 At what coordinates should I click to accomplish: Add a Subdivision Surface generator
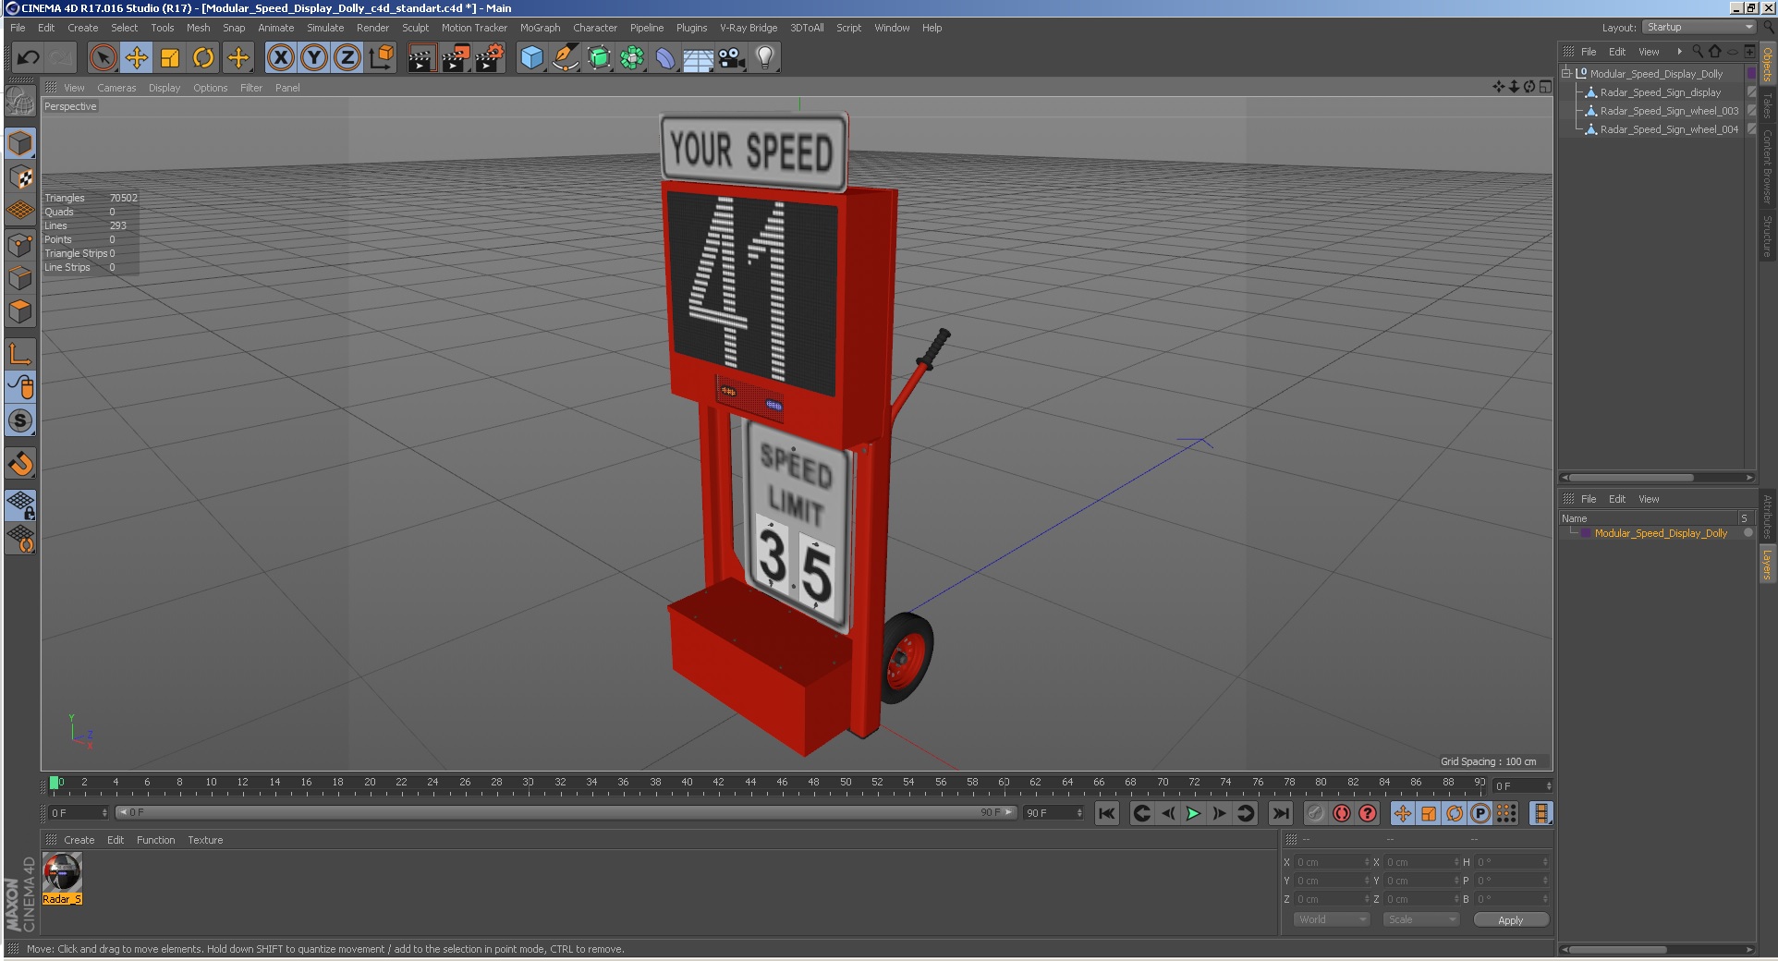599,58
